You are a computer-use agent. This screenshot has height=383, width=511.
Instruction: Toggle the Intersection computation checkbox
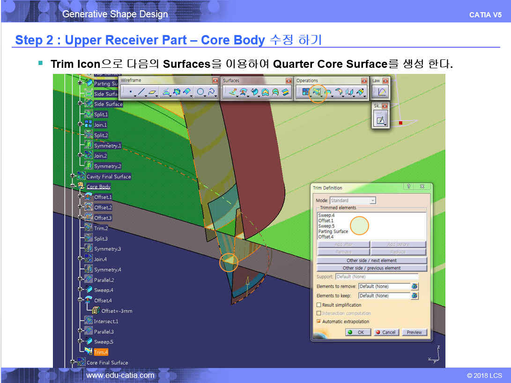[x=319, y=313]
